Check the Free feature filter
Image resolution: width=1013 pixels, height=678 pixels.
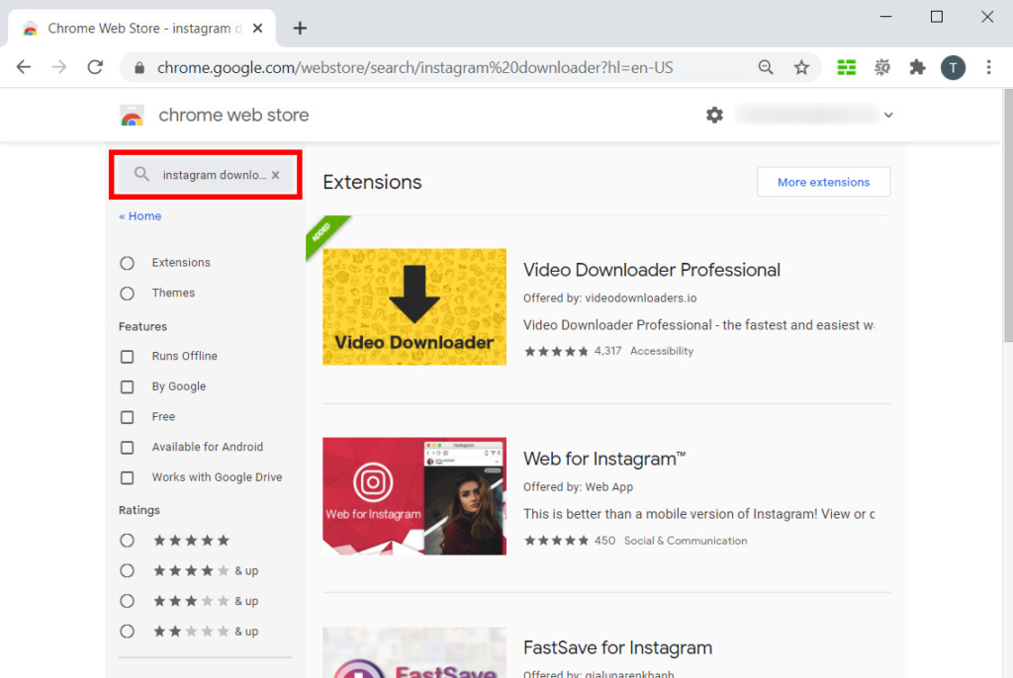point(127,417)
